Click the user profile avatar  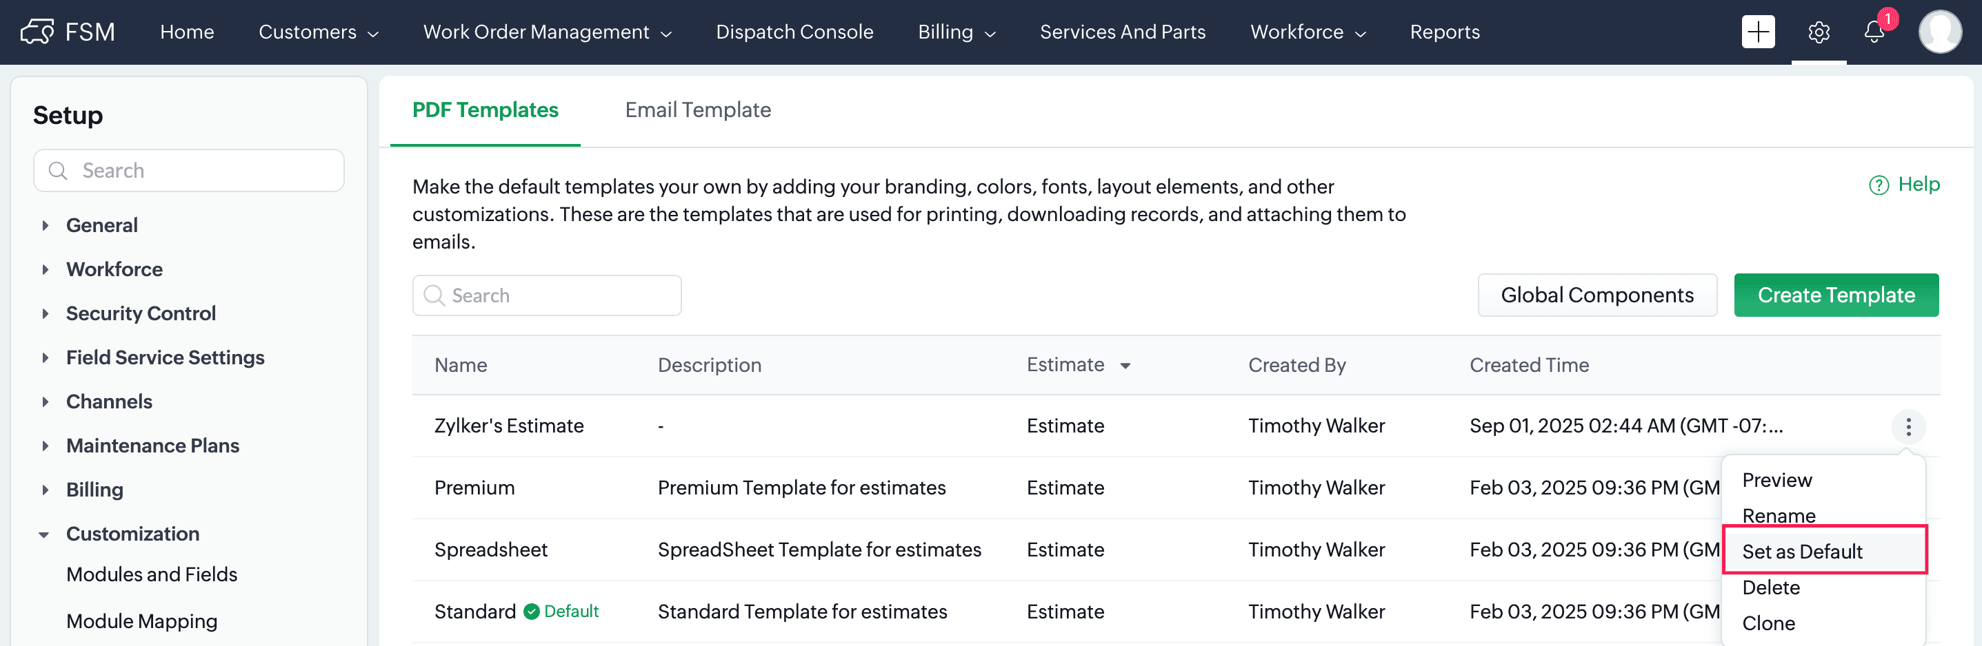(1939, 32)
